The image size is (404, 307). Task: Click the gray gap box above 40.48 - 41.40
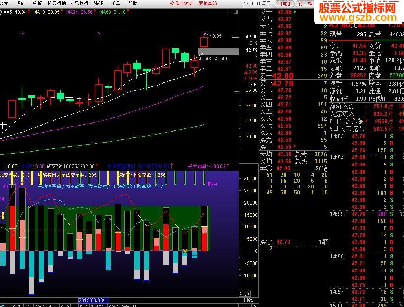click(218, 51)
